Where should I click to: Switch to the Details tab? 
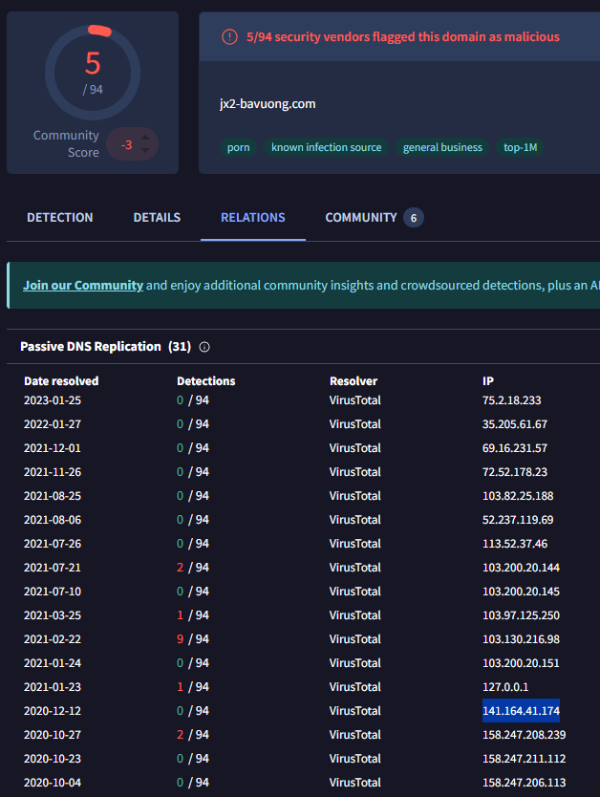click(157, 218)
